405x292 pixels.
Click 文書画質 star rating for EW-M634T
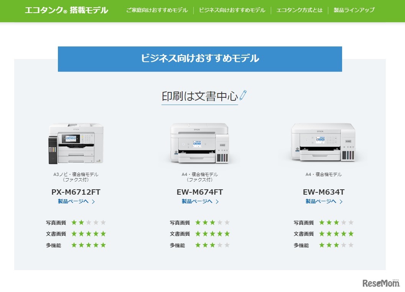[336, 234]
